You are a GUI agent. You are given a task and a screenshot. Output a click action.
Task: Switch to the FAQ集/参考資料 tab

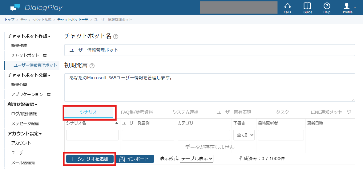(137, 112)
